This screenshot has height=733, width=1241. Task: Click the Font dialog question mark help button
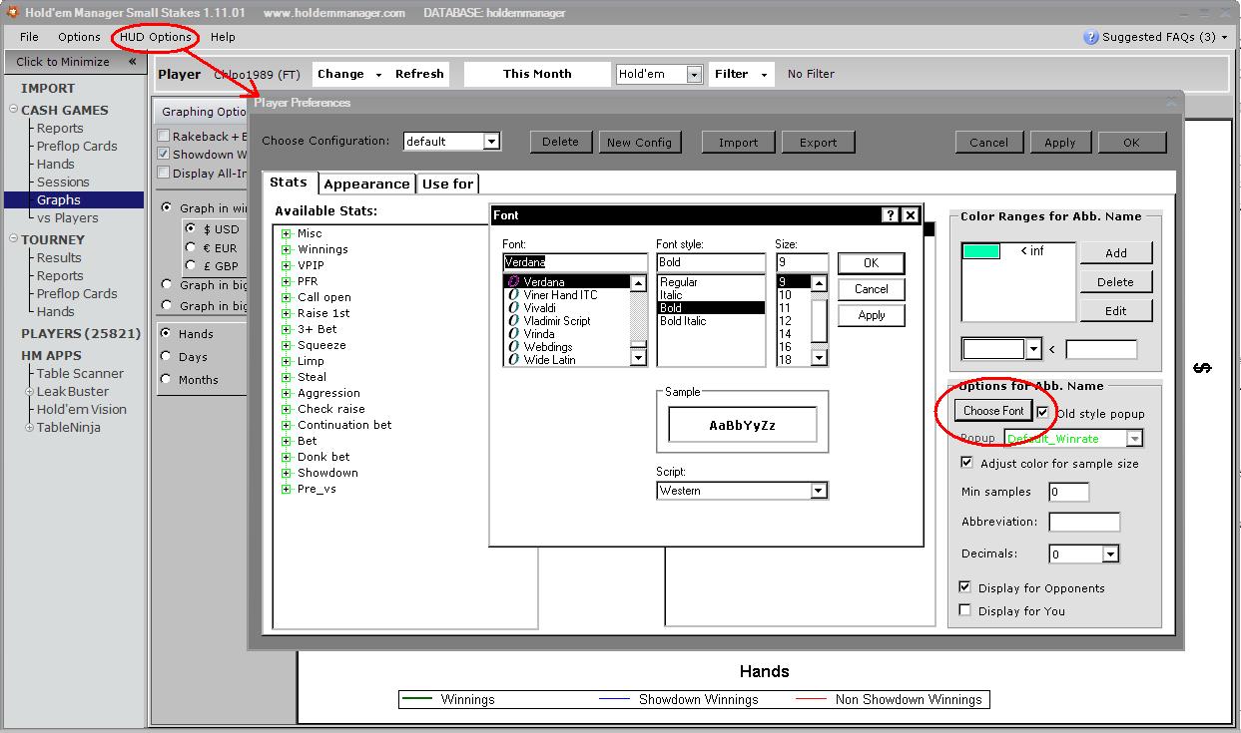point(892,214)
